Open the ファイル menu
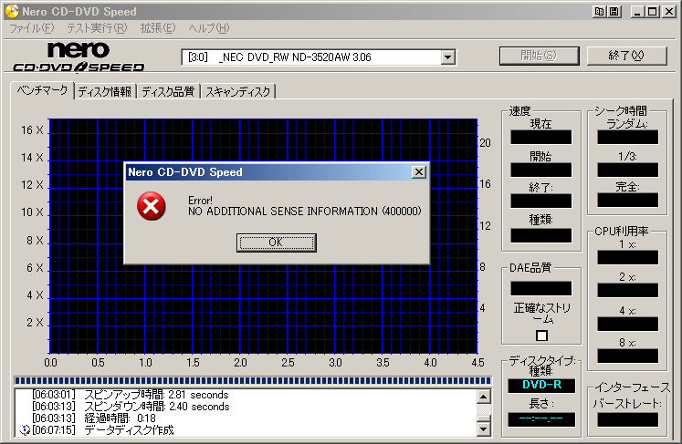682x444 pixels. [x=31, y=28]
